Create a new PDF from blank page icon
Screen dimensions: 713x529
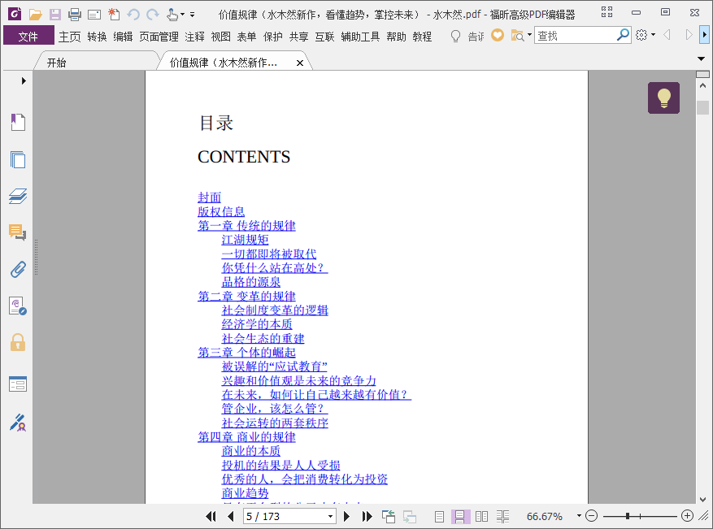[x=114, y=15]
